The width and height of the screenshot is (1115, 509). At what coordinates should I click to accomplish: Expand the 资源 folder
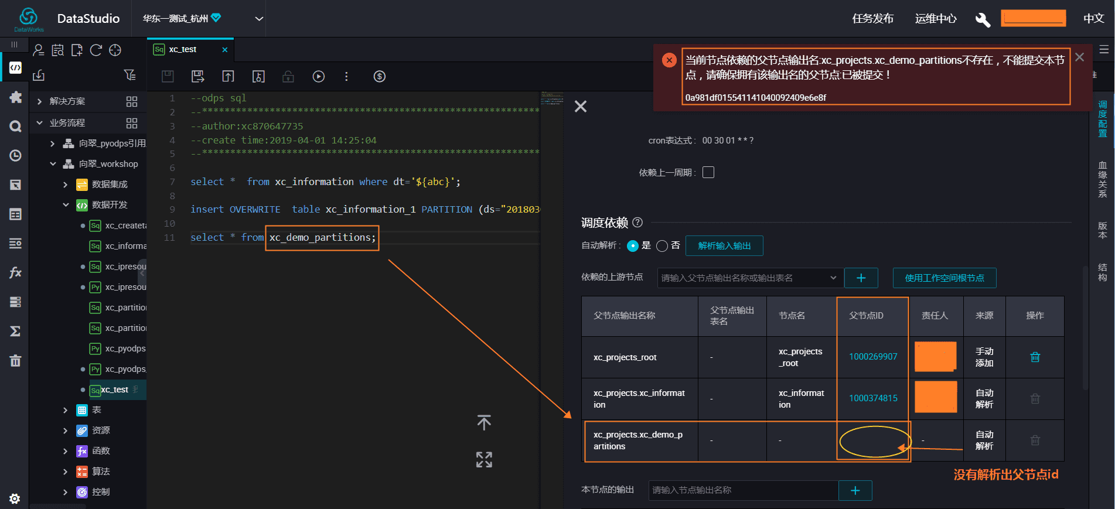65,431
